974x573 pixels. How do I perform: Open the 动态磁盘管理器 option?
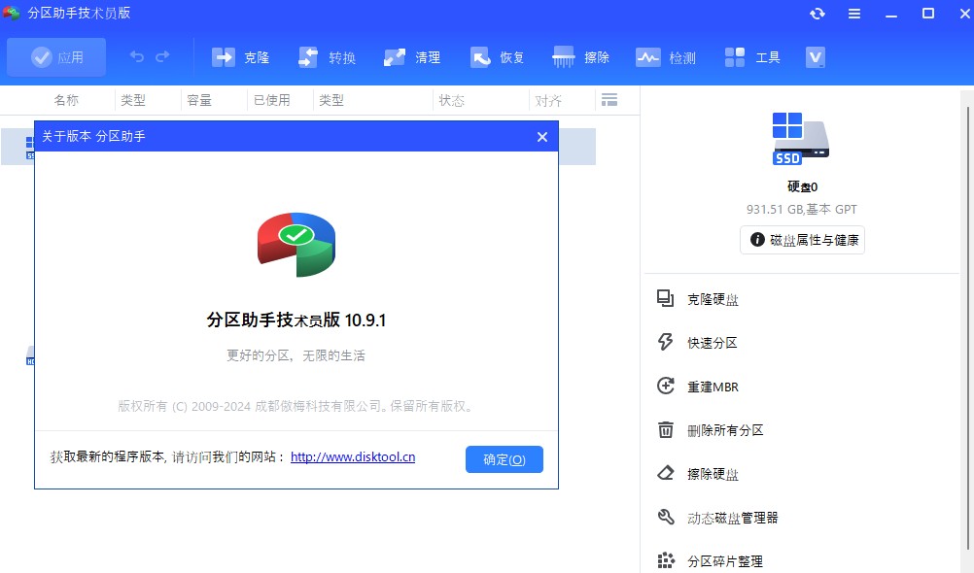(732, 518)
